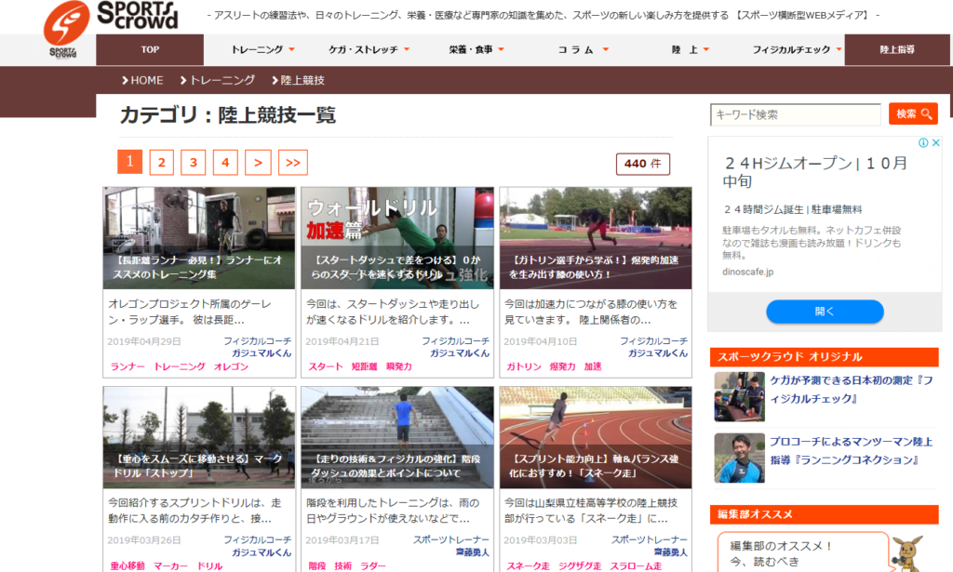Open the マークドリル「ストップ」 article thumbnail
The image size is (953, 572).
[199, 437]
